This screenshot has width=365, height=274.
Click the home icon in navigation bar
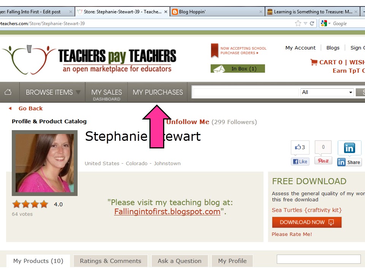coord(8,92)
